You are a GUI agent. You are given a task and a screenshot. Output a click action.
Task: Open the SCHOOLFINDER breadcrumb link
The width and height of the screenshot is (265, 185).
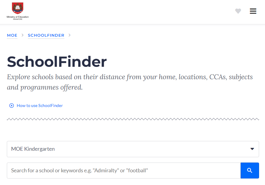click(x=46, y=35)
